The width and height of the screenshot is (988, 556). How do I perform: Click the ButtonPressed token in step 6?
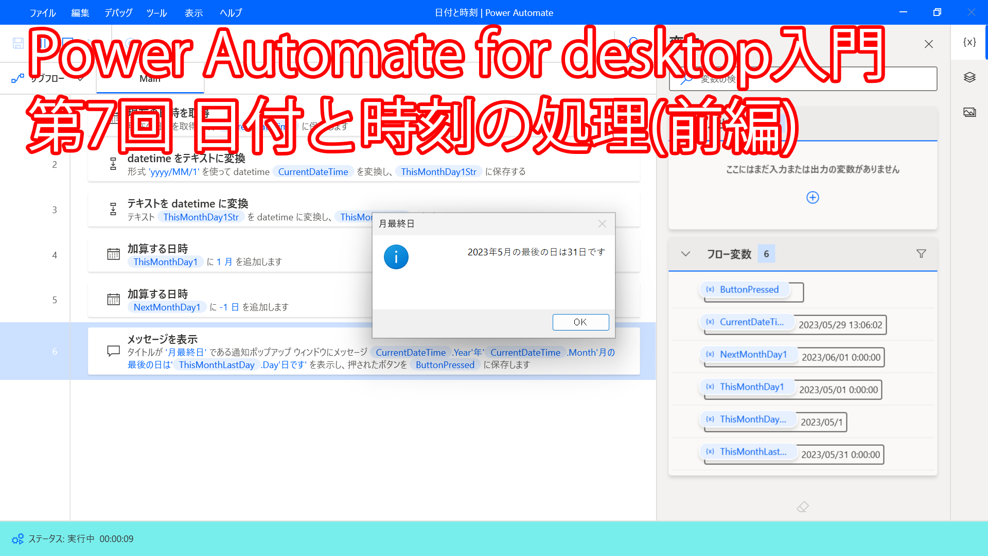[x=445, y=365]
